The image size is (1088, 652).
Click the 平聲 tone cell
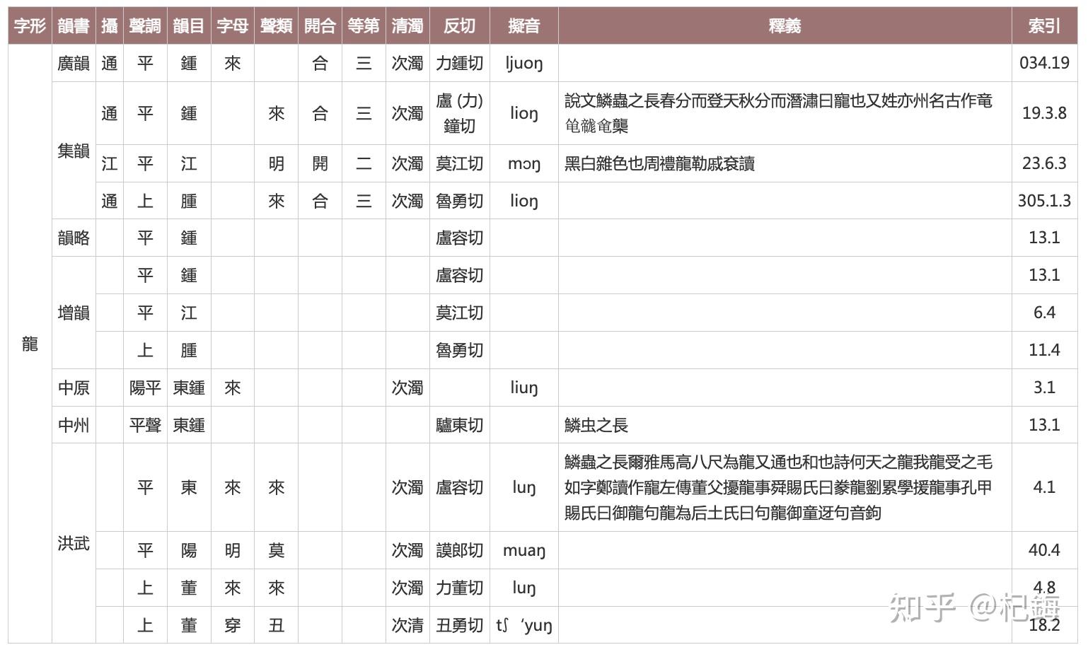[145, 425]
